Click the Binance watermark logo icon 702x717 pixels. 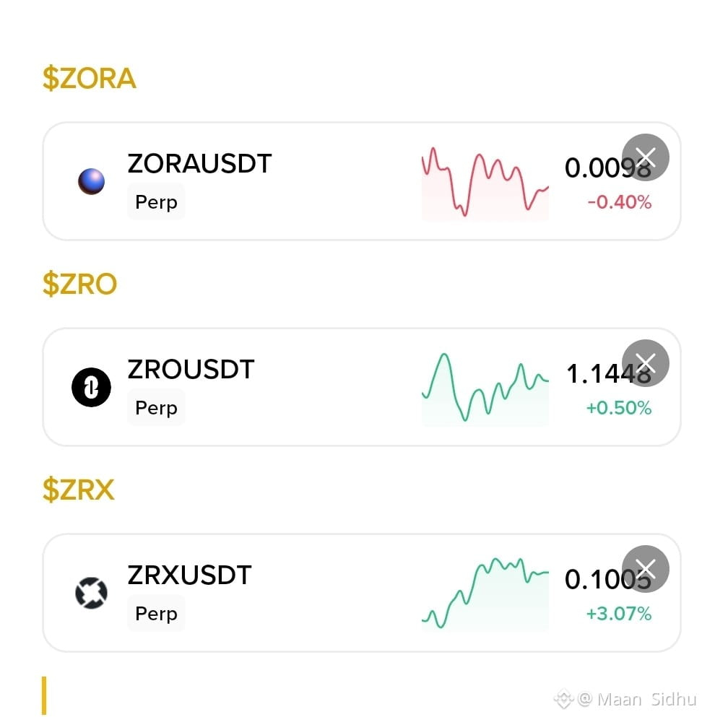point(563,699)
